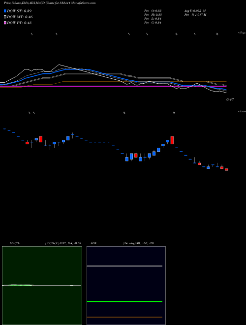Click the thick blue EMA line's right end
246x325 pixels.
coord(225,90)
